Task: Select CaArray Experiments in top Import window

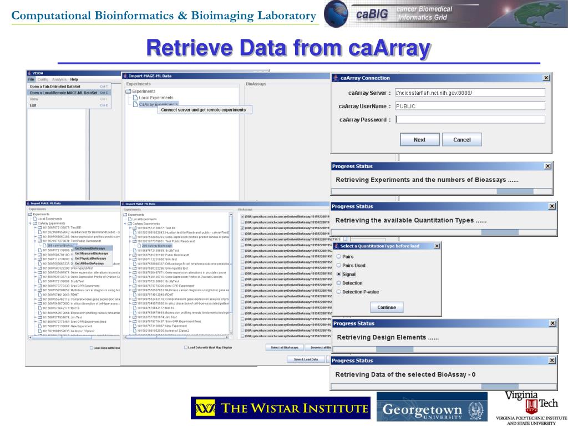Action: (158, 104)
